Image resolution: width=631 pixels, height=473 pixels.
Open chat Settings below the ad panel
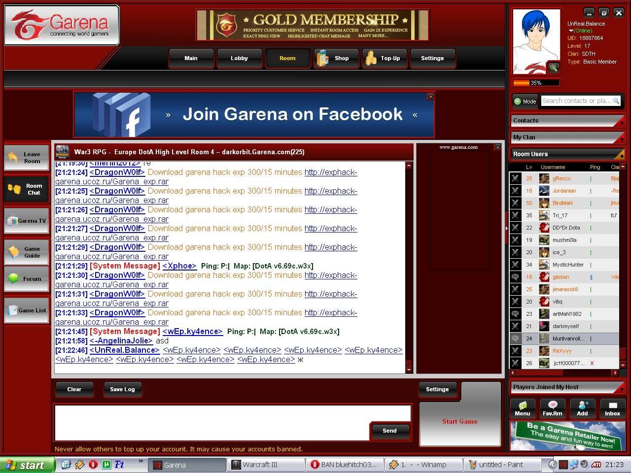[x=437, y=389]
